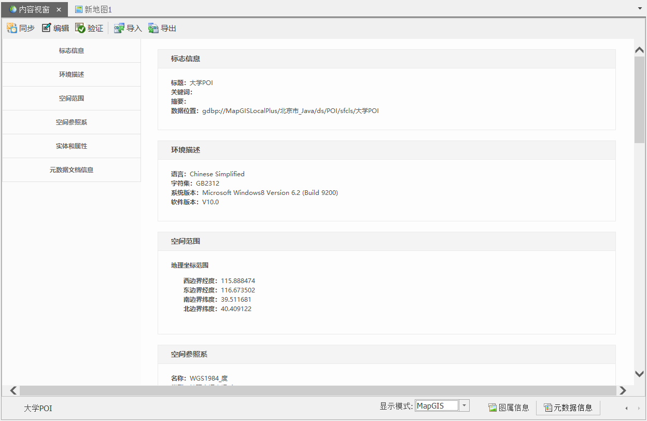Viewport: 647px width, 421px height.
Task: Close the 内容视窗 tab
Action: pos(59,9)
